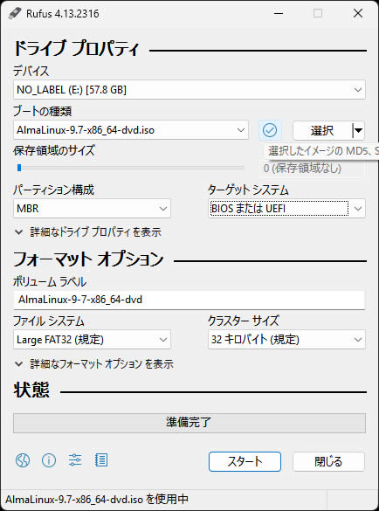This screenshot has width=379, height=511.
Task: Click the ボリューム ラベル text field
Action: click(189, 300)
